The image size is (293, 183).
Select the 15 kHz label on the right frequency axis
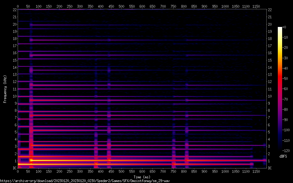(270, 60)
